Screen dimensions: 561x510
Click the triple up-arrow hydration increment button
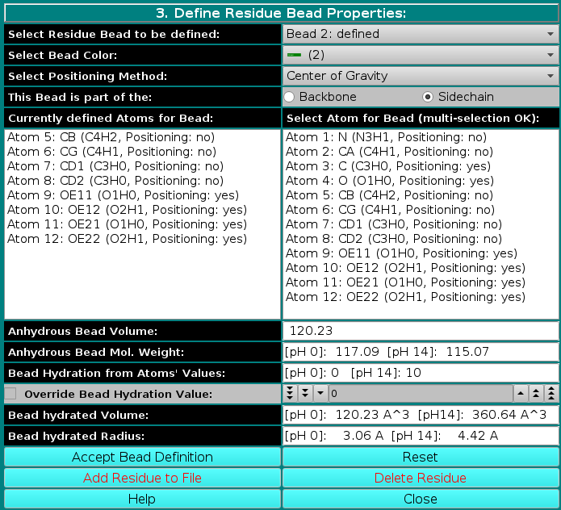tap(551, 394)
